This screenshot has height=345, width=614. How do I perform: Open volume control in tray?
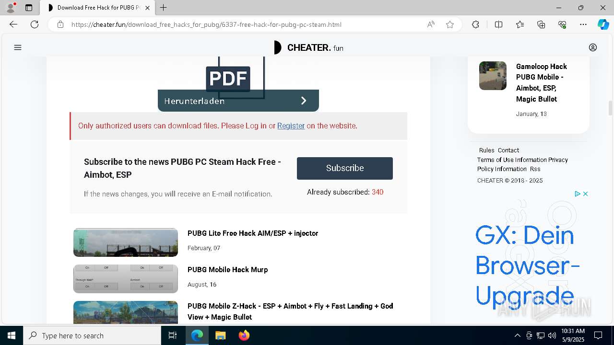coord(552,335)
